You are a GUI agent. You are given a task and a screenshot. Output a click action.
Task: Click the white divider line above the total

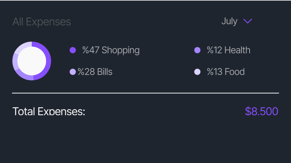click(x=145, y=93)
